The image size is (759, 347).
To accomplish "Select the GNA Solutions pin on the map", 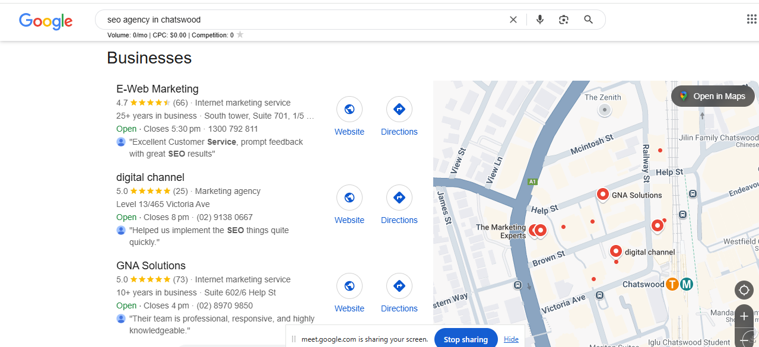I will click(603, 195).
